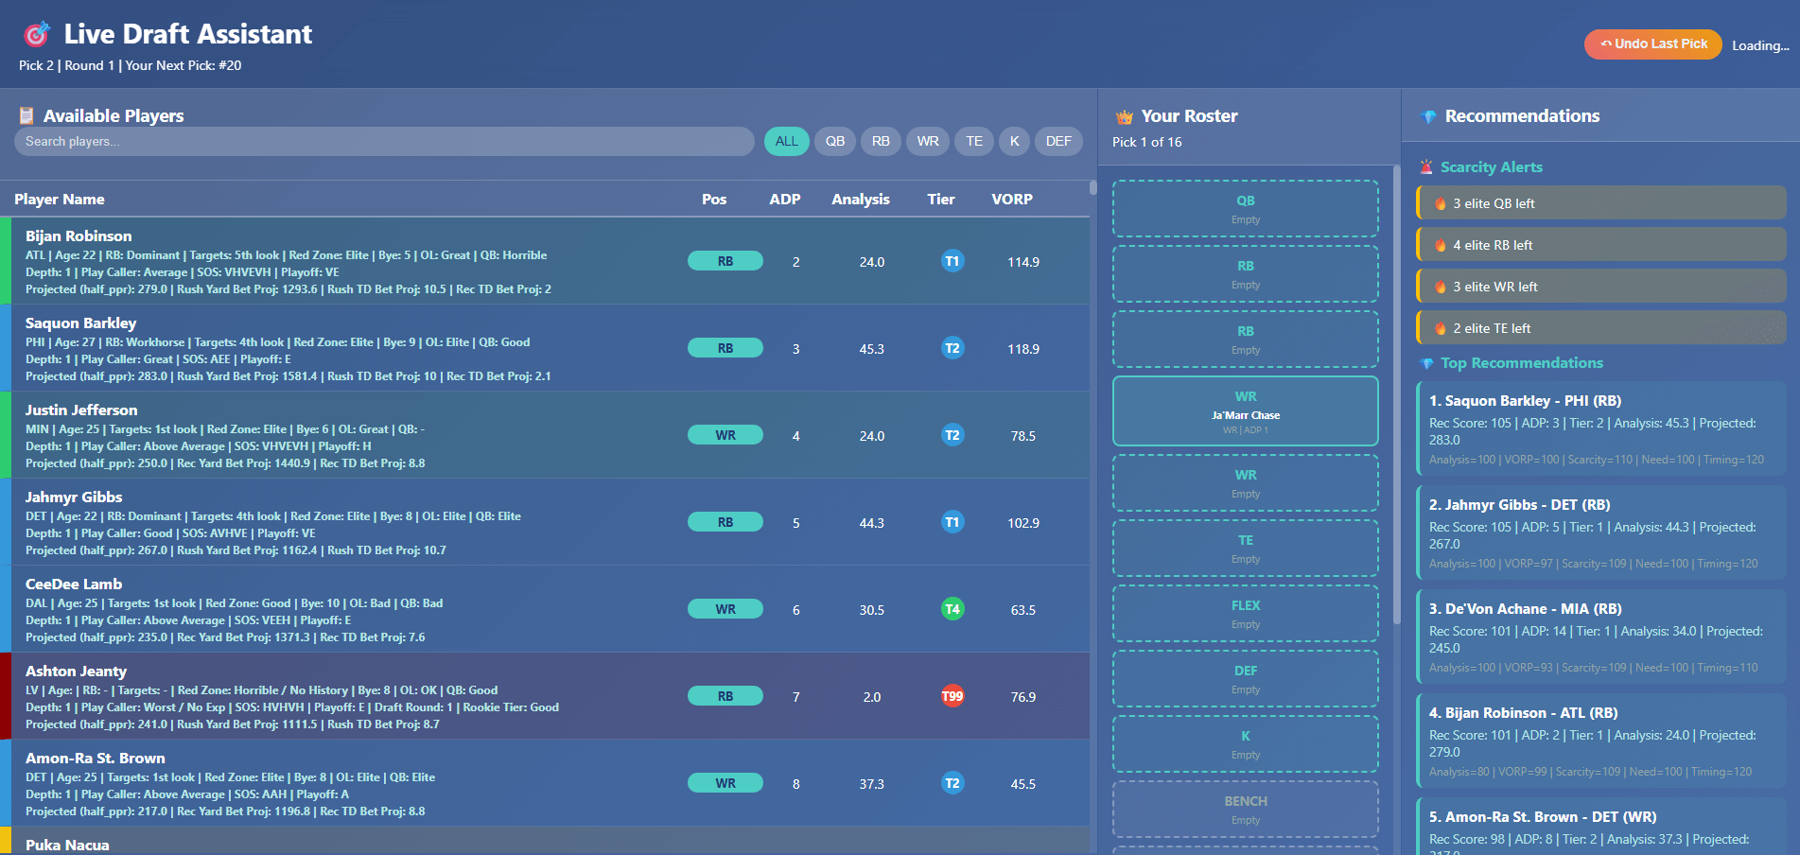The height and width of the screenshot is (855, 1800).
Task: Click the T1 tier badge for Bijan Robinson
Action: coord(952,261)
